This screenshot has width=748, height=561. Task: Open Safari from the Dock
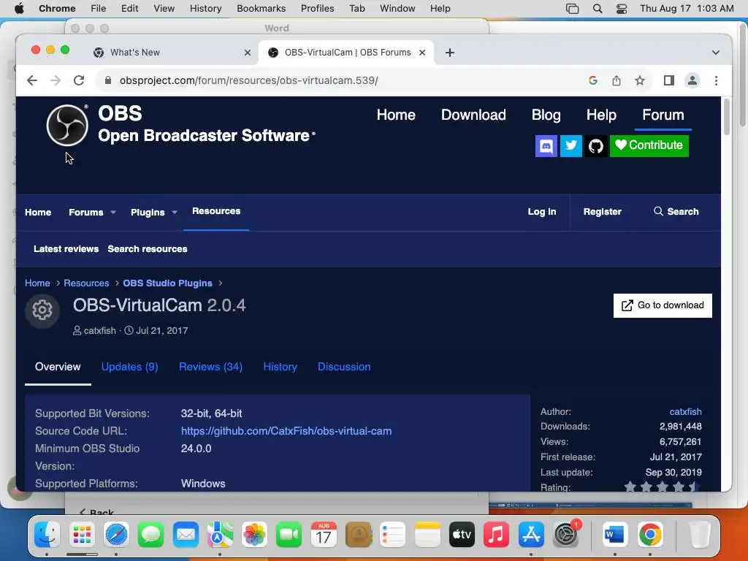(116, 534)
